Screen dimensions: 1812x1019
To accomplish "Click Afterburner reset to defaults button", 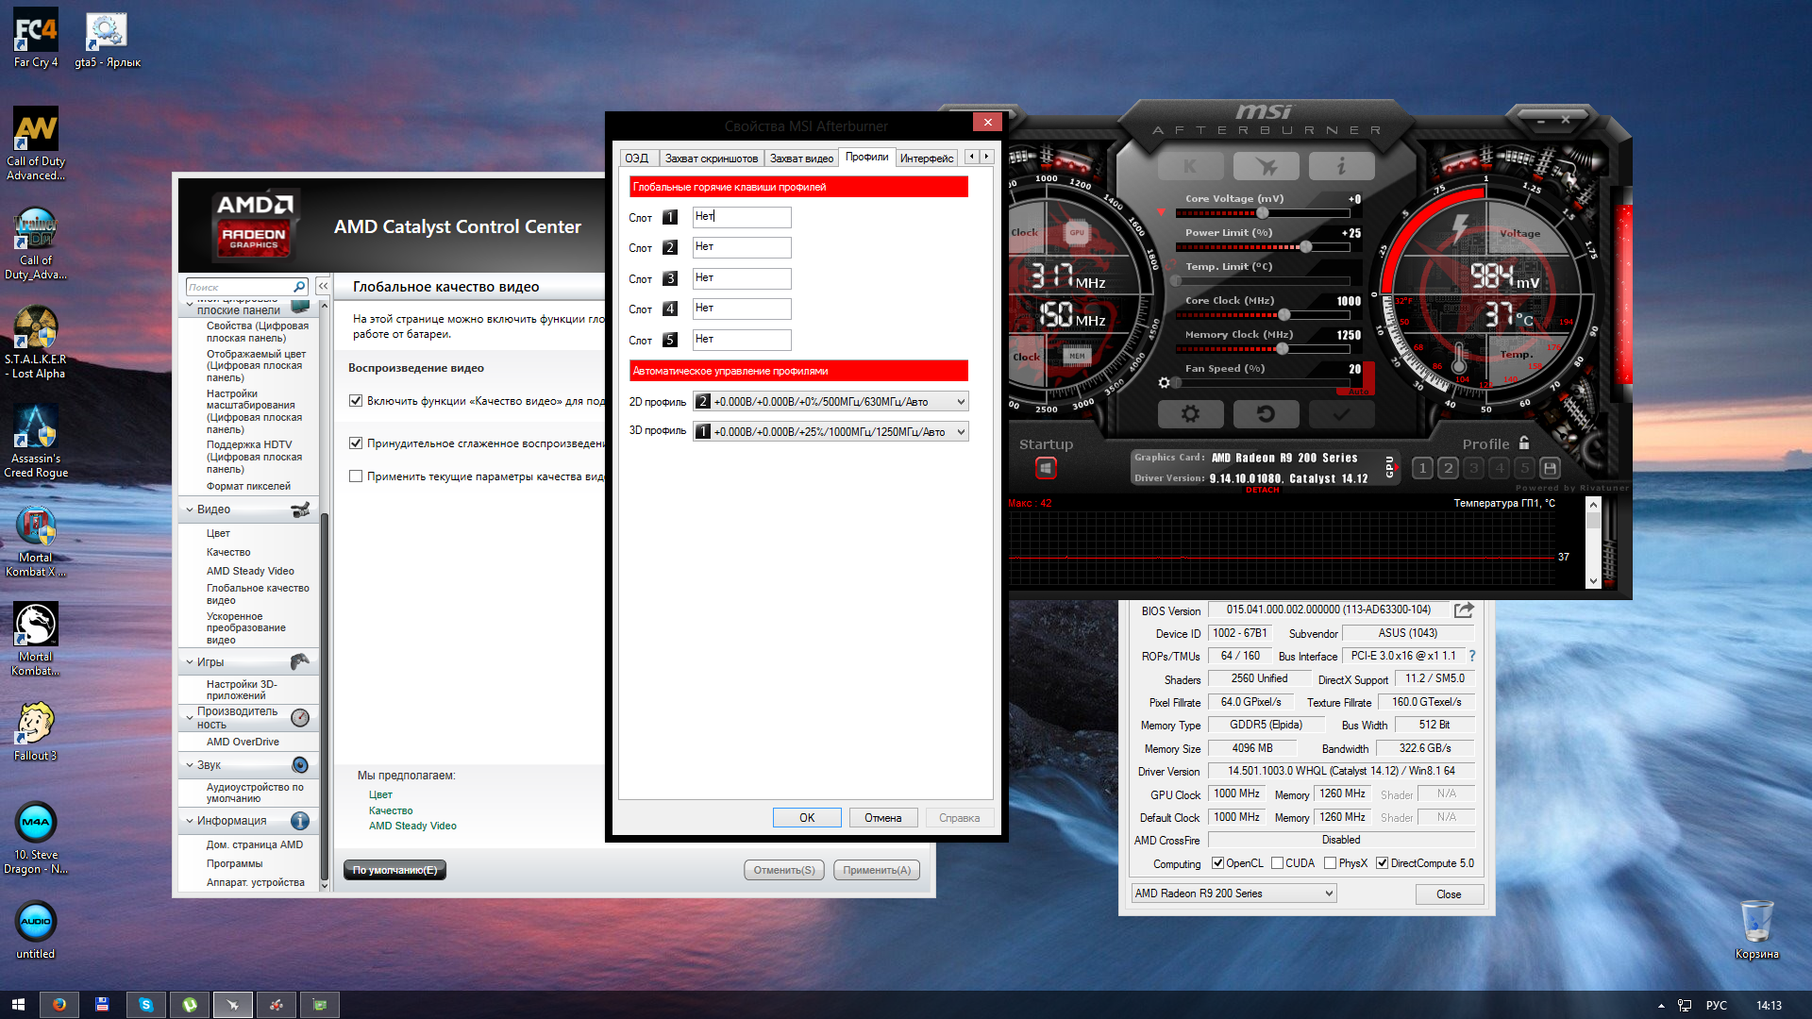I will pyautogui.click(x=1266, y=413).
